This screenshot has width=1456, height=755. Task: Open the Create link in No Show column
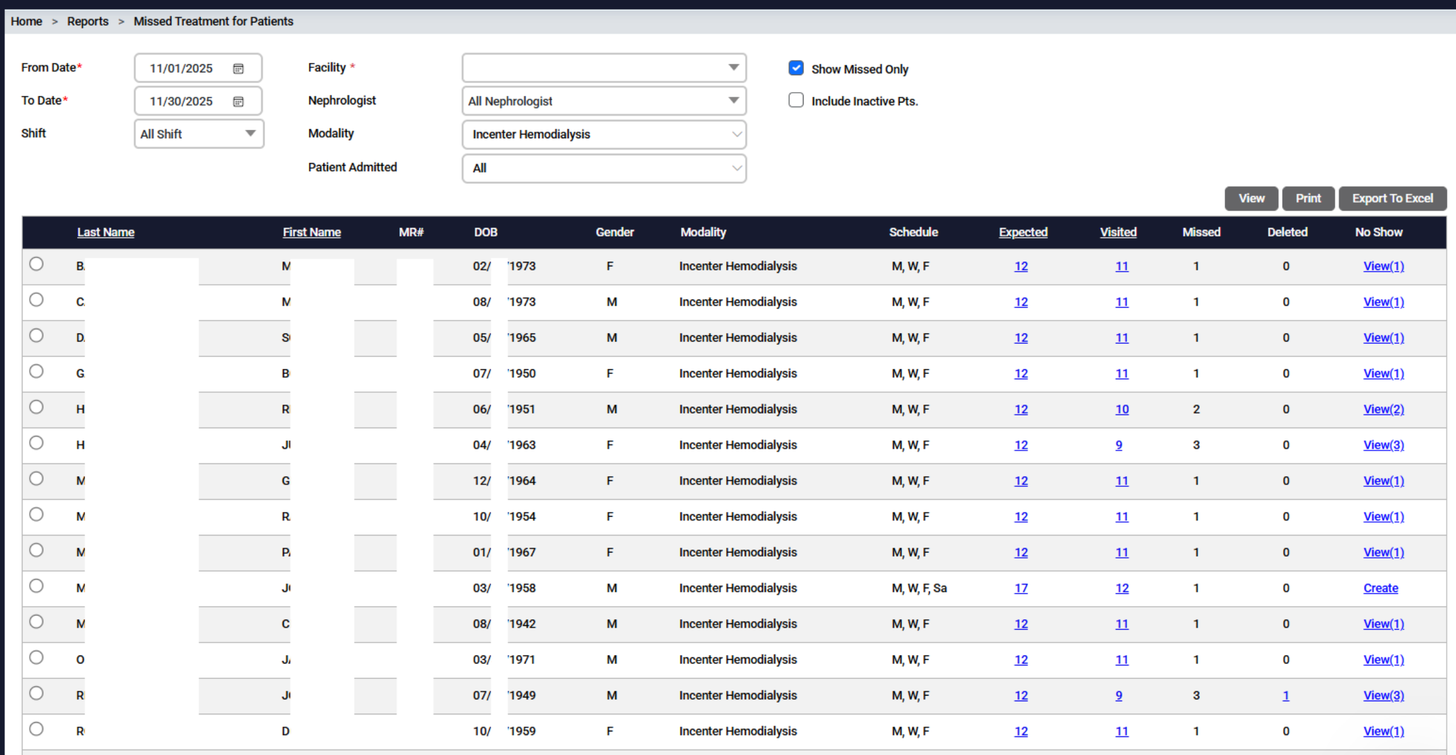pyautogui.click(x=1381, y=588)
